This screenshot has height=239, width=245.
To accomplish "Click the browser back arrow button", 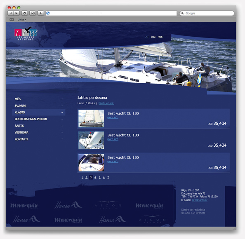I will point(11,13).
